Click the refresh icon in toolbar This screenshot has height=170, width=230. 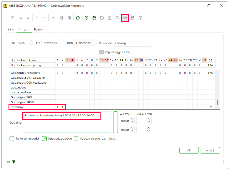(12, 18)
